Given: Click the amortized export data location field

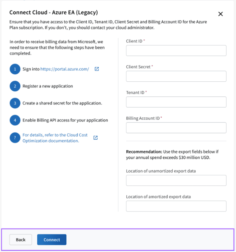Looking at the screenshot, I should coord(176,206).
